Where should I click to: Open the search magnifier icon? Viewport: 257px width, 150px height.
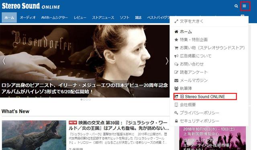point(236,6)
